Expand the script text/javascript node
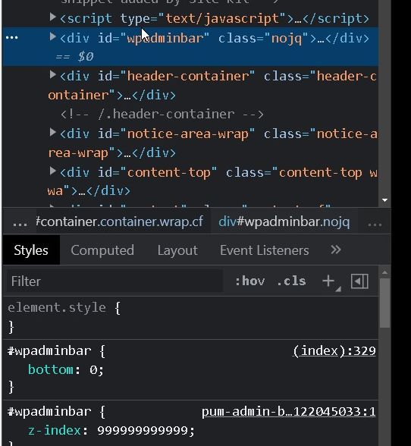Viewport: 411px width, 446px height. tap(52, 17)
